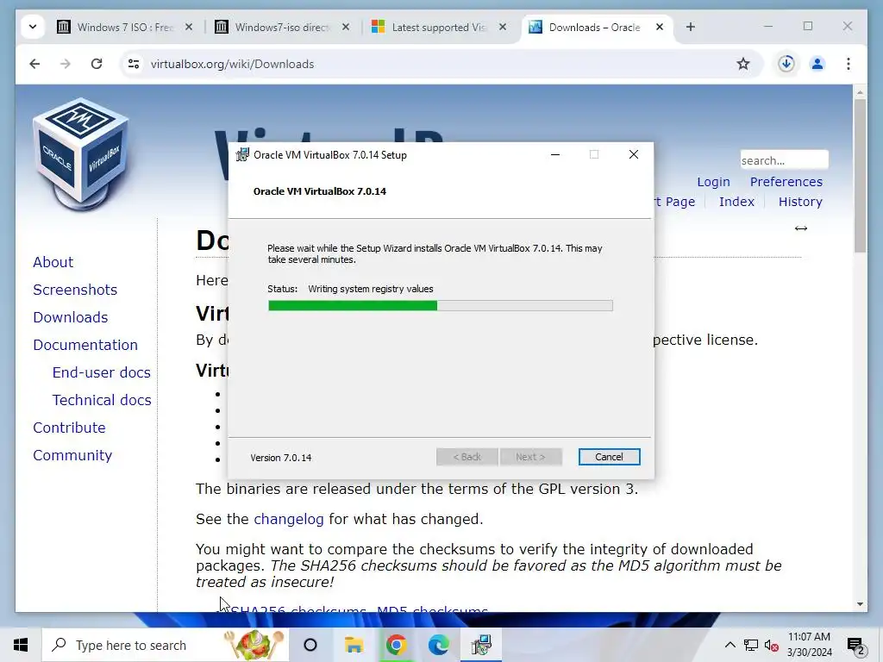Open the network tray icon
The image size is (883, 662).
(751, 645)
